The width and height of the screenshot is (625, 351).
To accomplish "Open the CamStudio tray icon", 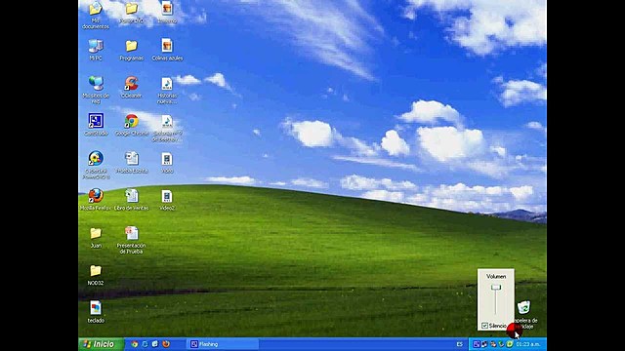I will click(477, 344).
